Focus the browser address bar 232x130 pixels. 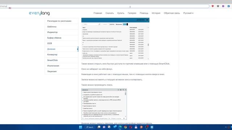click(104, 6)
